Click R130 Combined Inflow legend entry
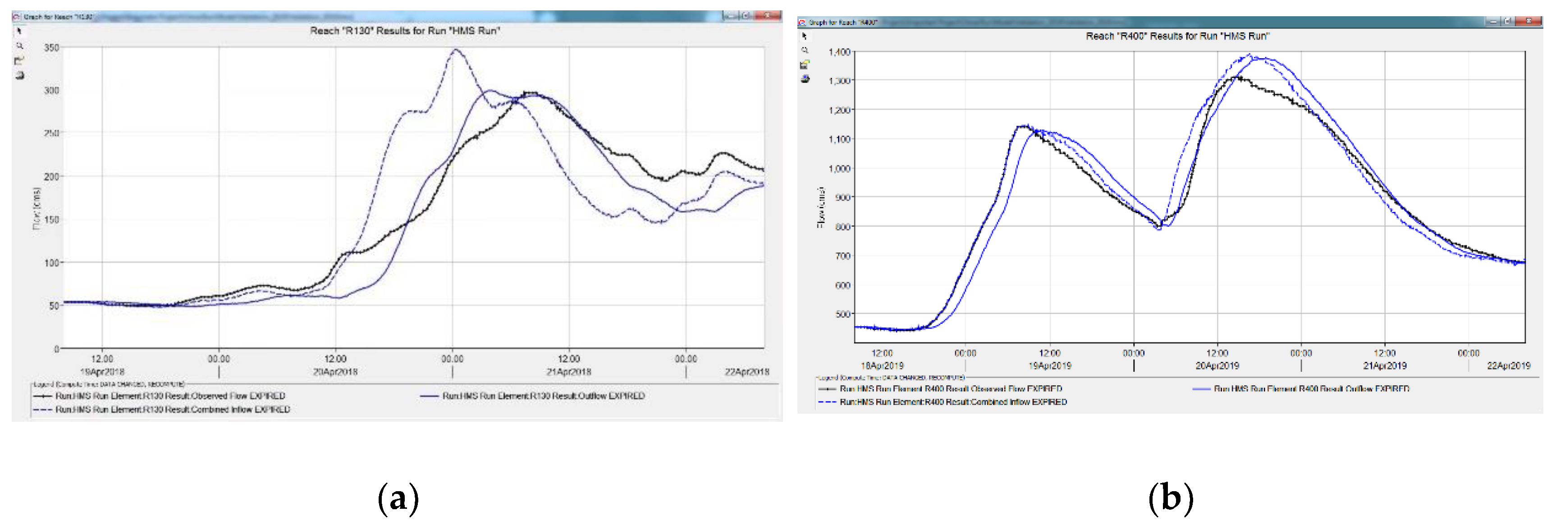This screenshot has width=1556, height=525. [x=172, y=410]
